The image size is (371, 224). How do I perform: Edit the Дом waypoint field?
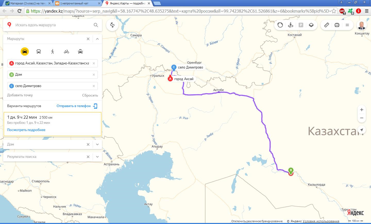click(53, 75)
